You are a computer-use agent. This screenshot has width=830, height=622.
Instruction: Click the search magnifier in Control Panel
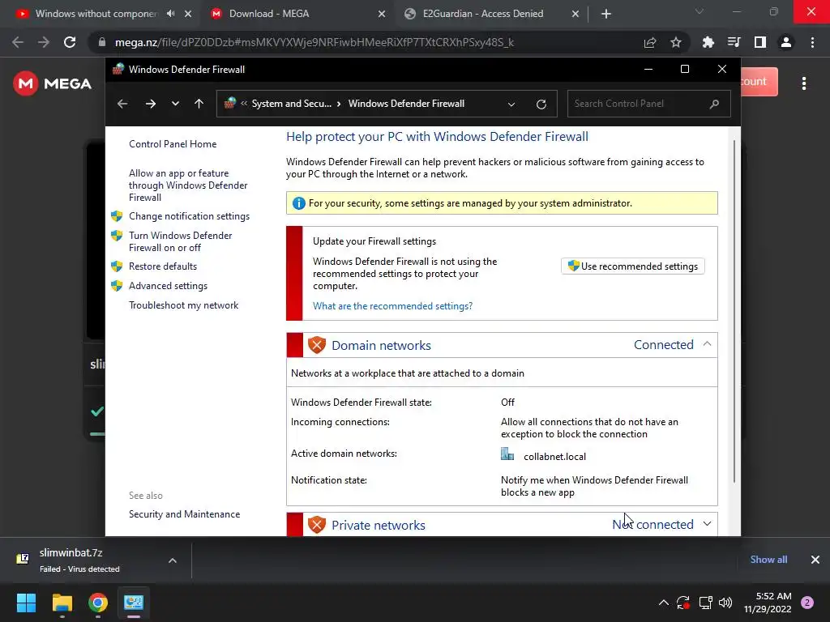(x=715, y=104)
